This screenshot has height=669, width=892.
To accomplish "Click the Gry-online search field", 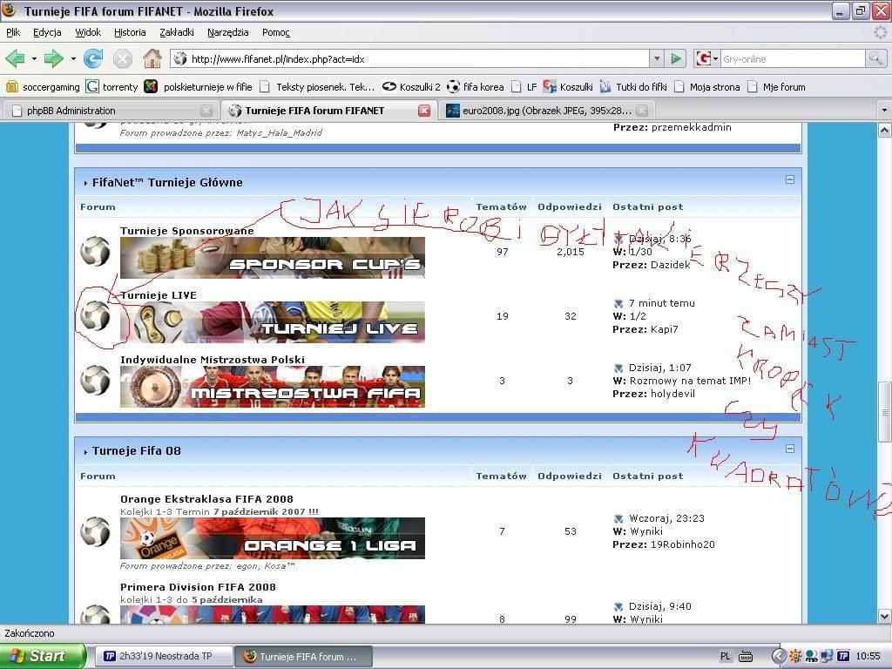I will tap(793, 58).
